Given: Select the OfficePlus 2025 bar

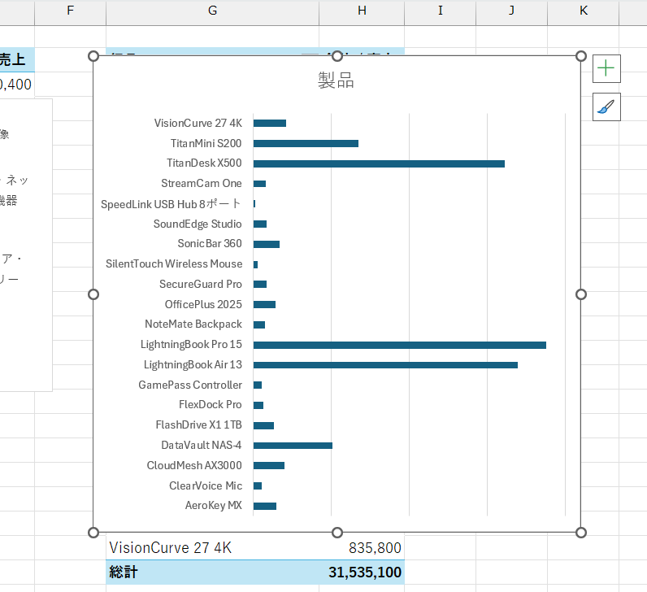Looking at the screenshot, I should click(264, 305).
